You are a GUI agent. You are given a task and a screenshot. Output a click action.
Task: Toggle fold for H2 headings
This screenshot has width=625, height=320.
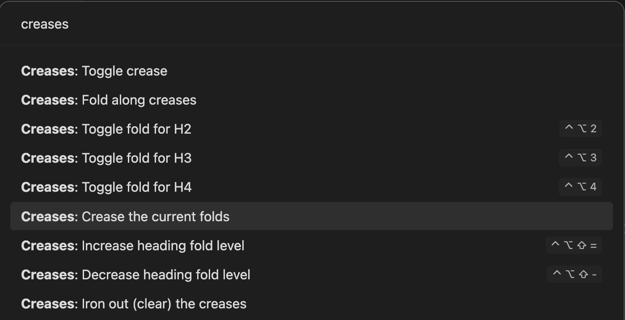coord(106,129)
